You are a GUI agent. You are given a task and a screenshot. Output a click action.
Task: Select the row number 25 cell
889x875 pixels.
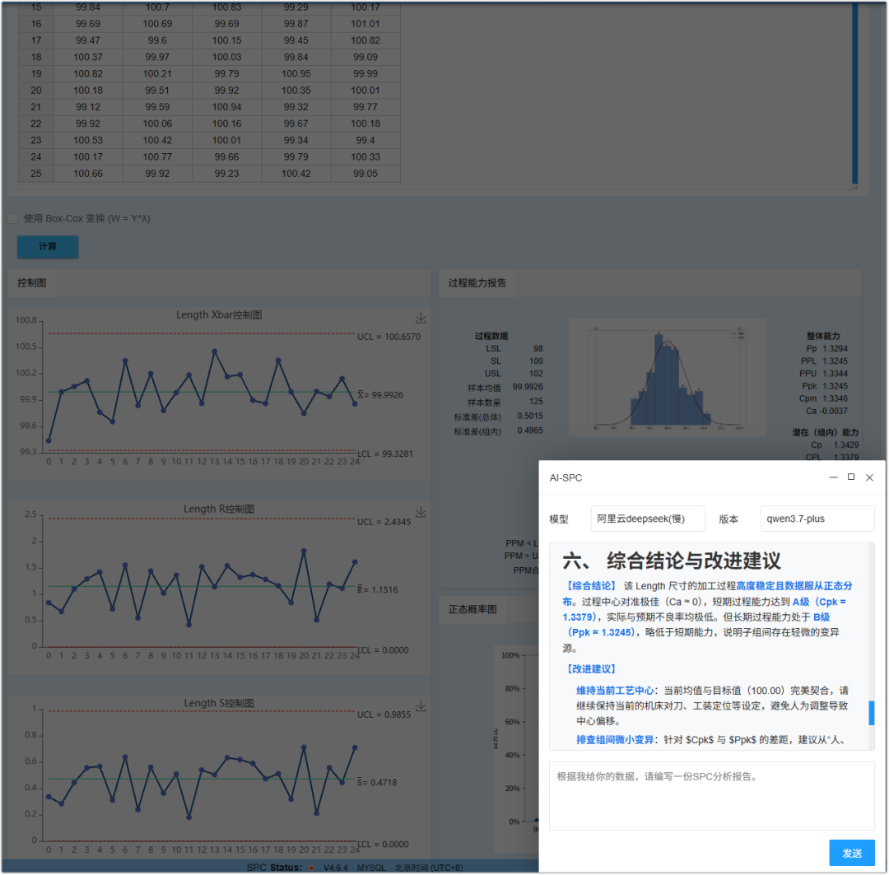click(x=36, y=174)
